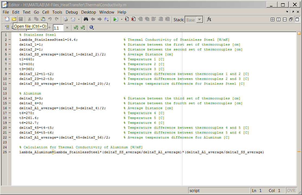Toggle breakpoint dash on line 11

point(9,84)
